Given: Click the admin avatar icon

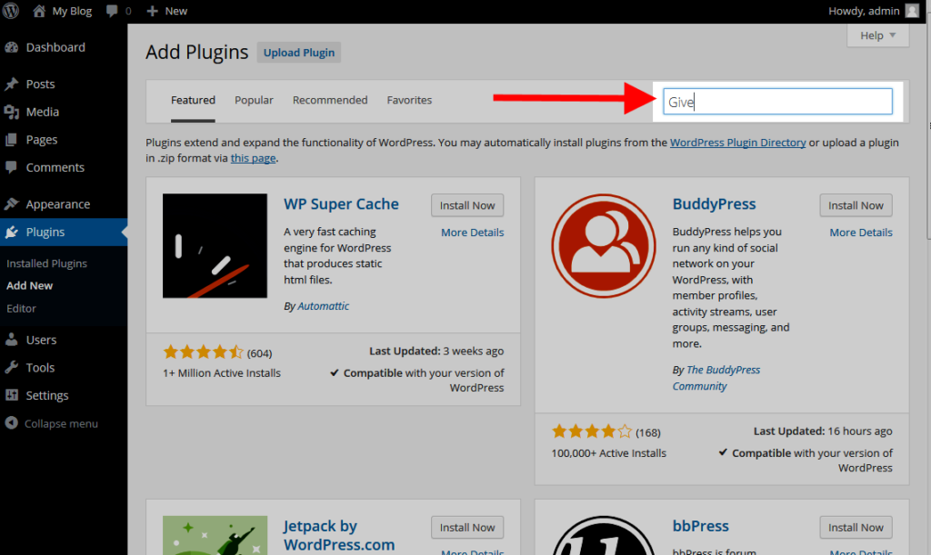Looking at the screenshot, I should coord(912,11).
